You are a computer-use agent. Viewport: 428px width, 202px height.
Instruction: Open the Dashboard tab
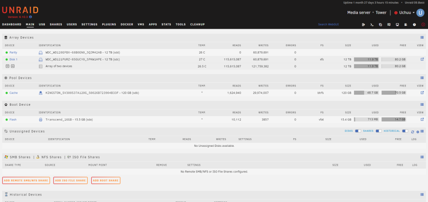click(x=12, y=24)
